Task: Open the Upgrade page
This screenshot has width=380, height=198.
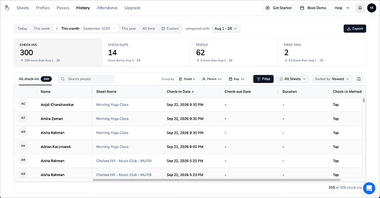Action: (133, 8)
